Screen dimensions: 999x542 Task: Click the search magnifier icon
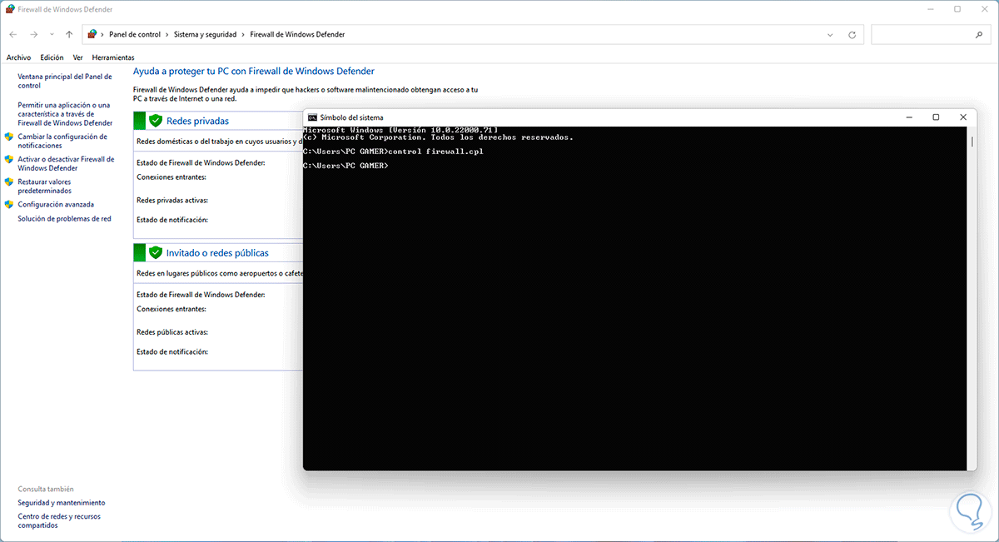(980, 35)
